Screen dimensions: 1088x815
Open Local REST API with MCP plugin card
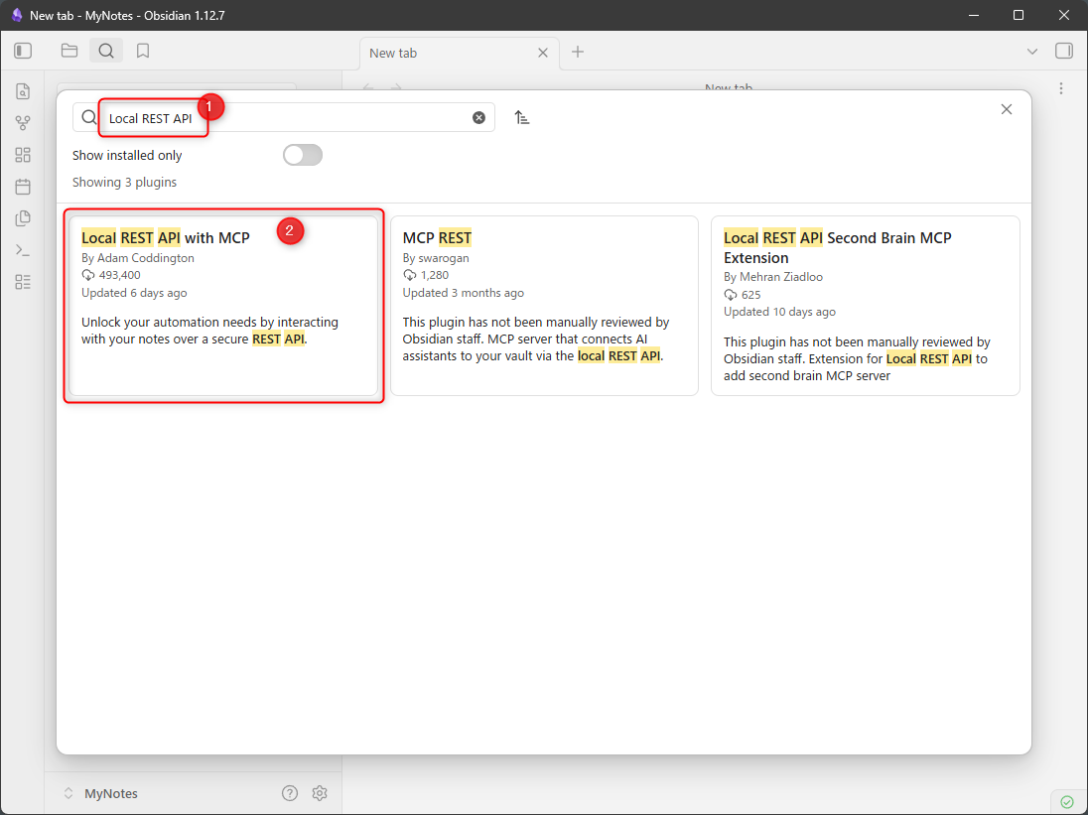[x=223, y=306]
